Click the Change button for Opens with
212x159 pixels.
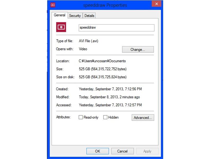(138, 49)
